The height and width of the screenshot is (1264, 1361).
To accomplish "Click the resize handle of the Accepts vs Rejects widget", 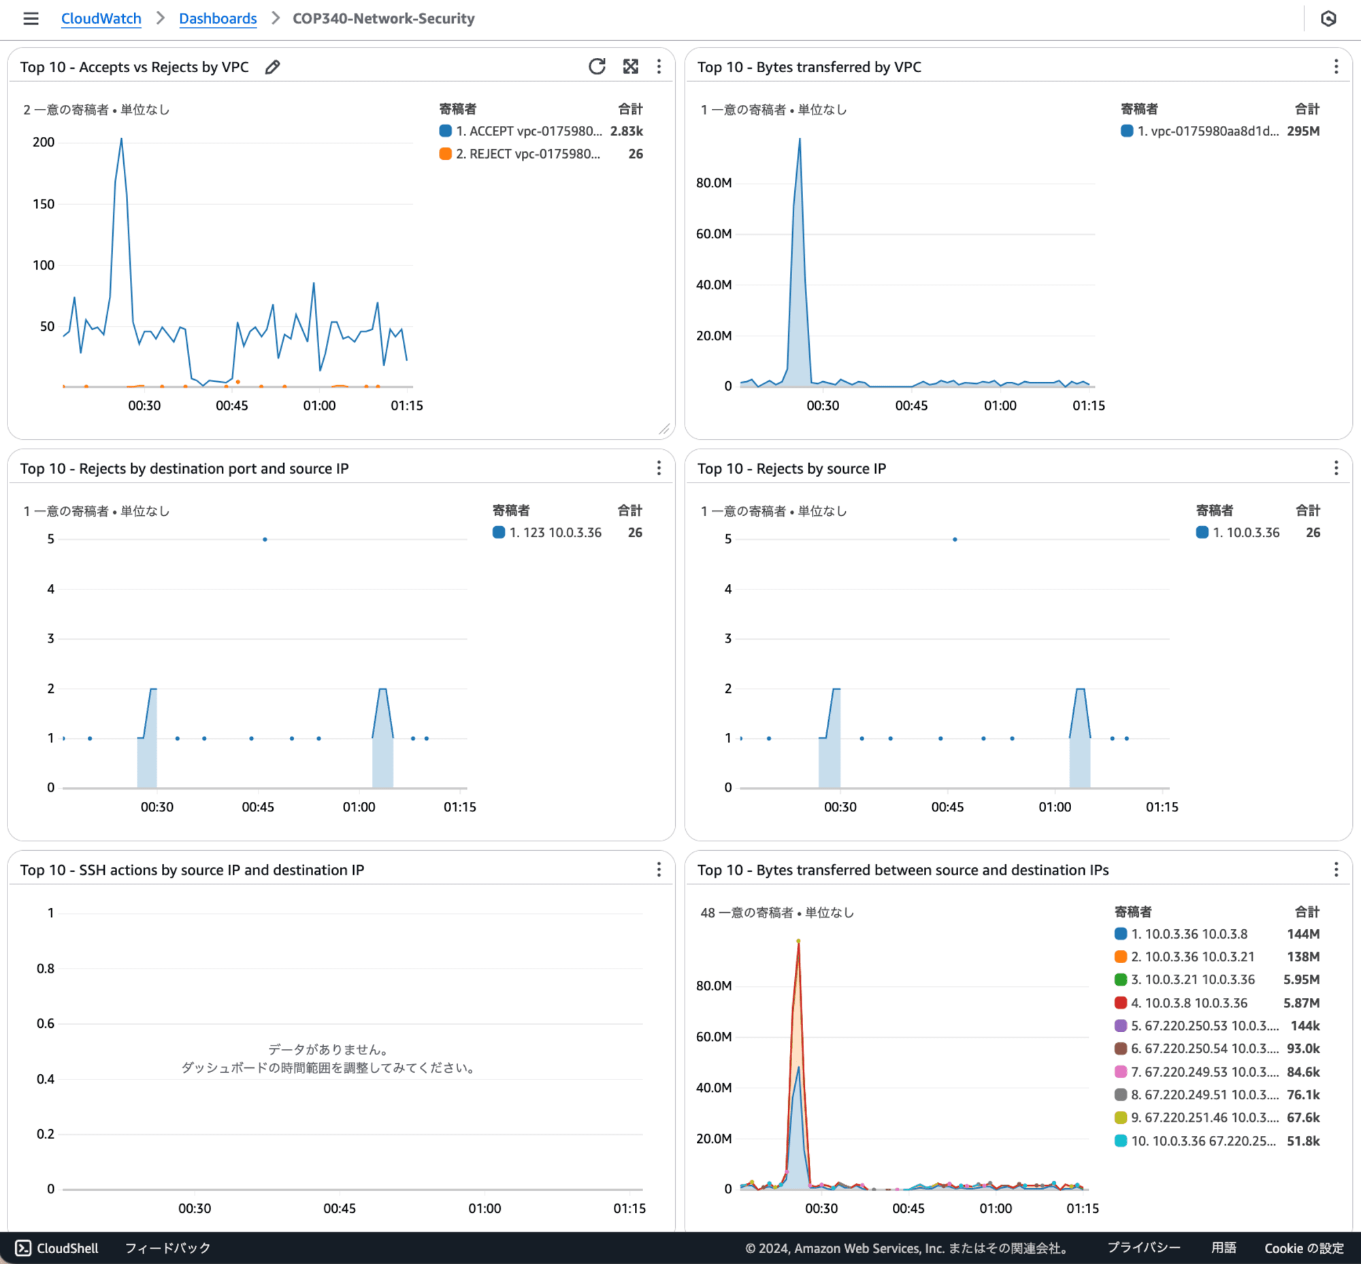I will pyautogui.click(x=664, y=429).
